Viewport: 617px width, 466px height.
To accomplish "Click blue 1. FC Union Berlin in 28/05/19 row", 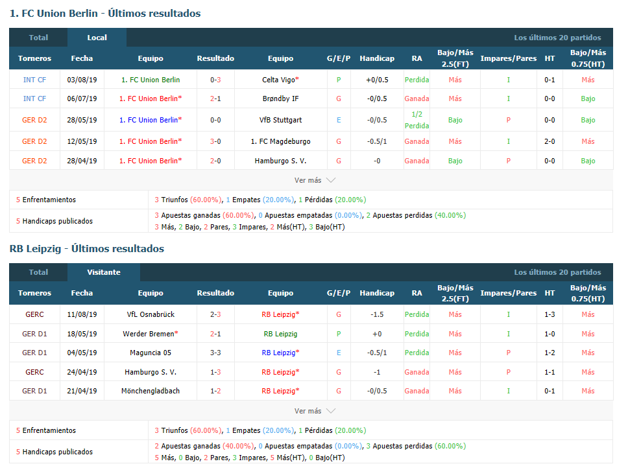I will click(x=149, y=120).
